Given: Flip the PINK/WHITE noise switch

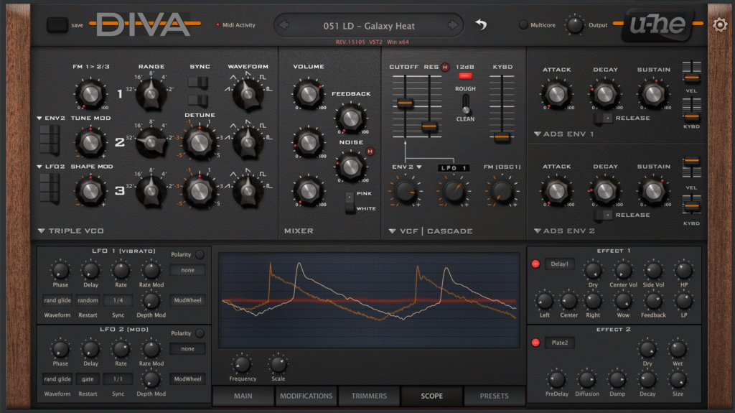Looking at the screenshot, I should pyautogui.click(x=350, y=202).
